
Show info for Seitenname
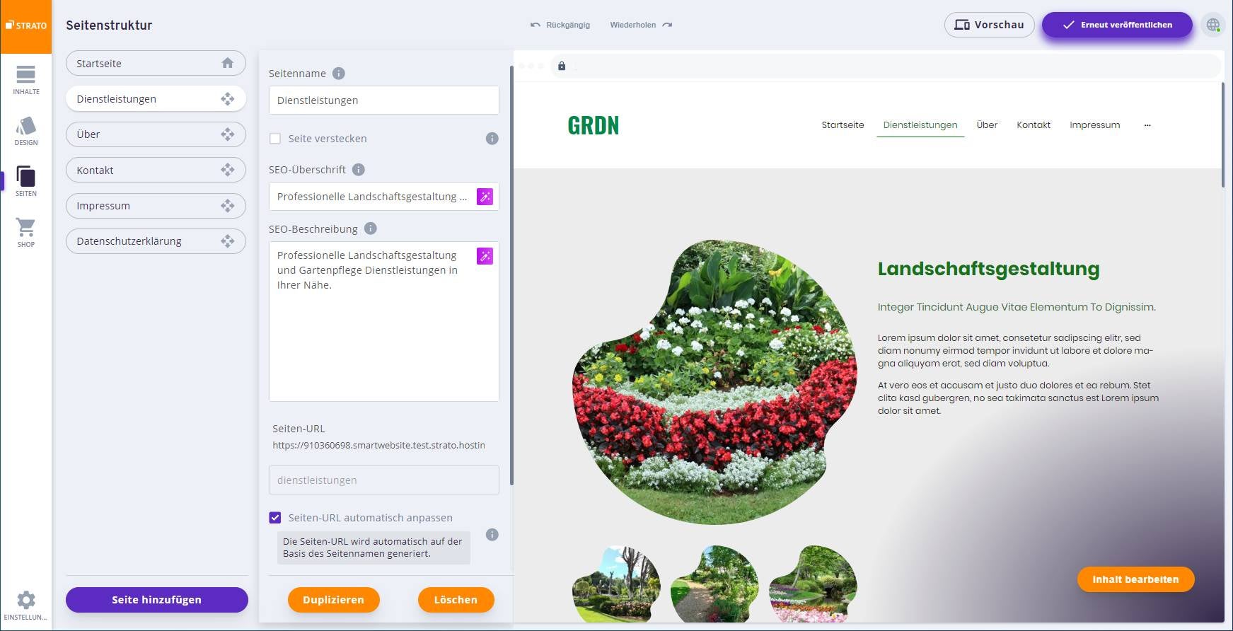(x=339, y=74)
